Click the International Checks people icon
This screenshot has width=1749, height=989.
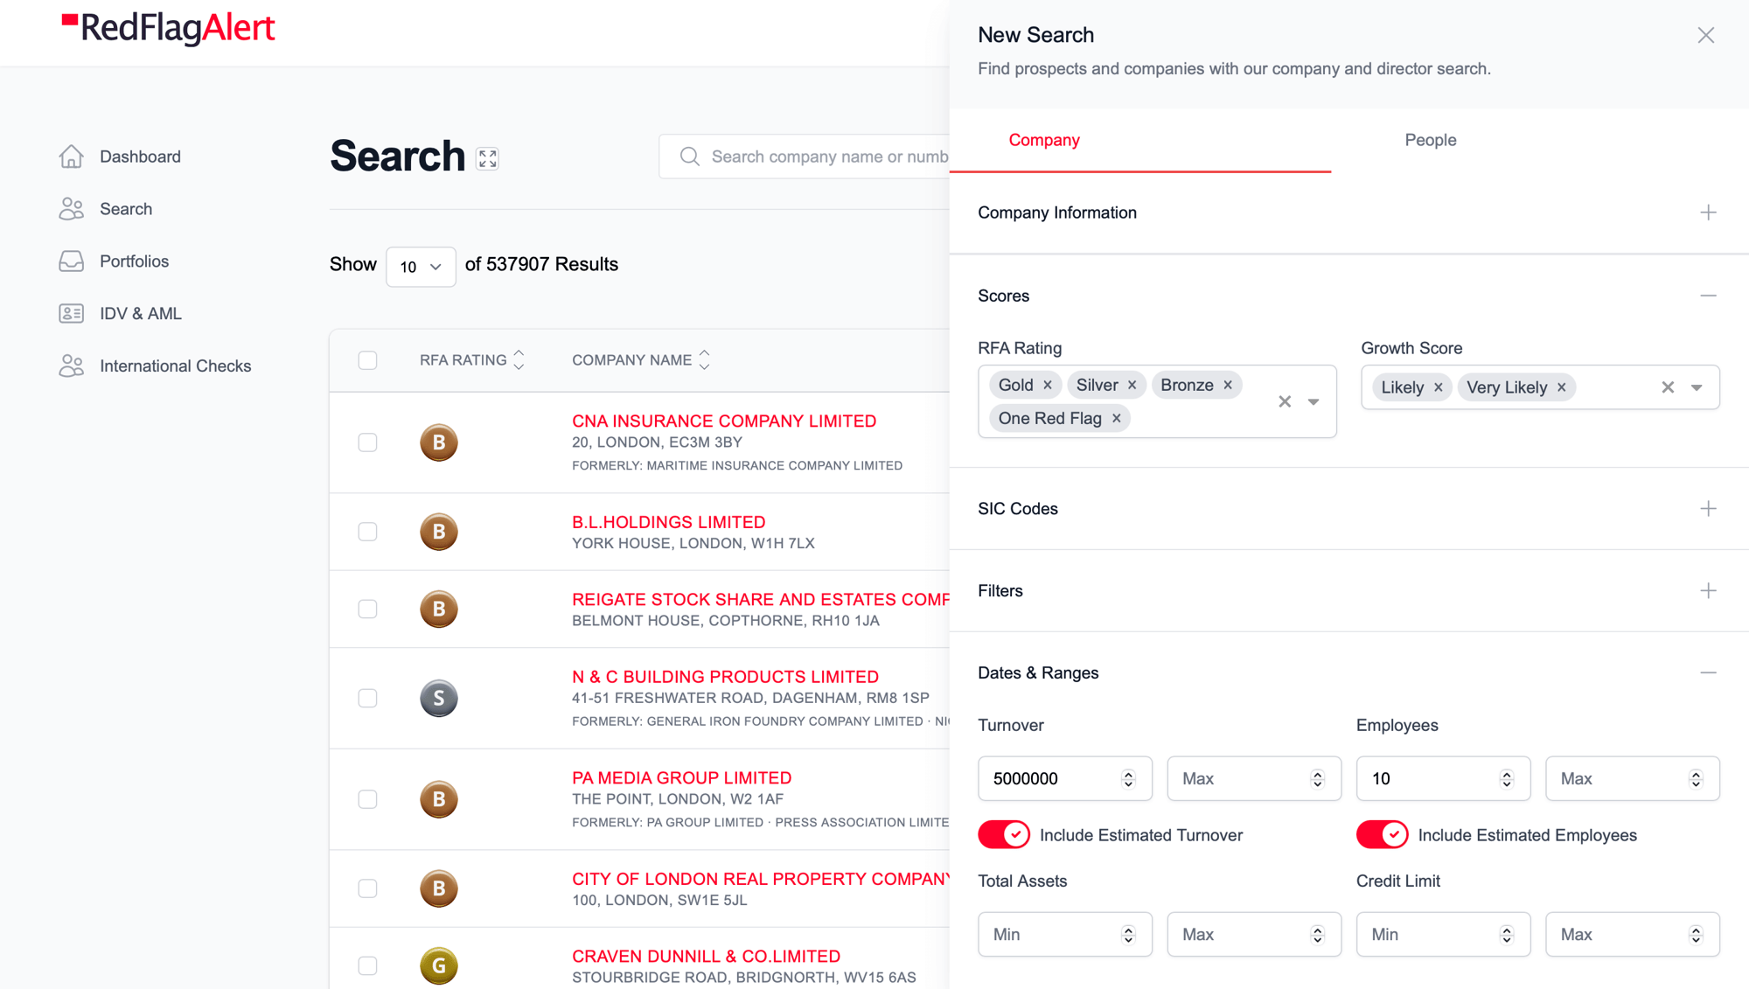tap(72, 366)
